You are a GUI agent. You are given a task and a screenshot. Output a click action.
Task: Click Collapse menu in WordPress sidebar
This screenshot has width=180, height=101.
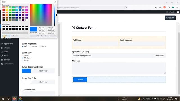pyautogui.click(x=9, y=64)
